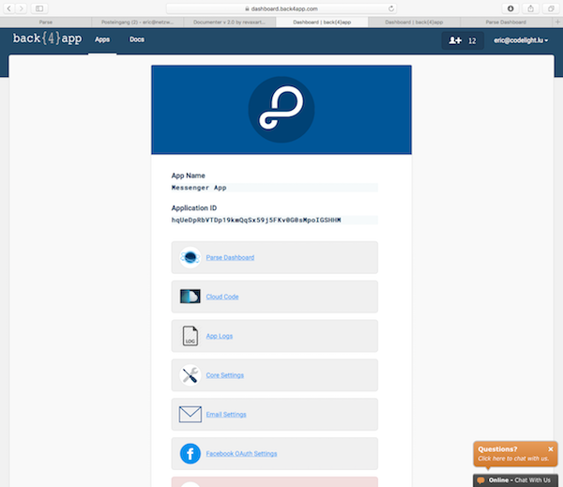Open the eric@codelight.lu account dropdown
Viewport: 563px width, 487px height.
pos(521,40)
